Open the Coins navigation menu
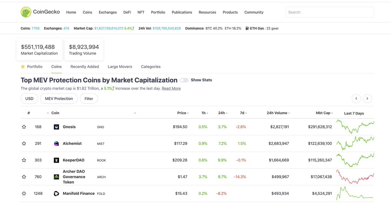The image size is (391, 203). pos(87,12)
